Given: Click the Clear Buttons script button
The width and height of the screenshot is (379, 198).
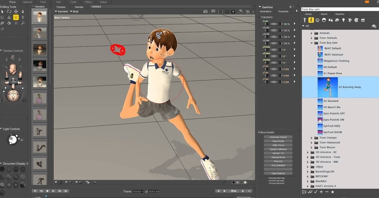Looking at the screenshot, I should [278, 174].
